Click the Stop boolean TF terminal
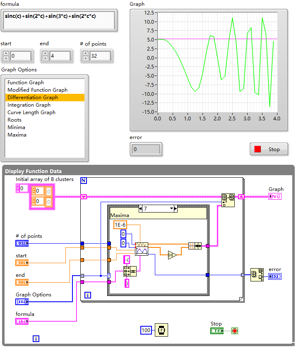 tap(217, 331)
